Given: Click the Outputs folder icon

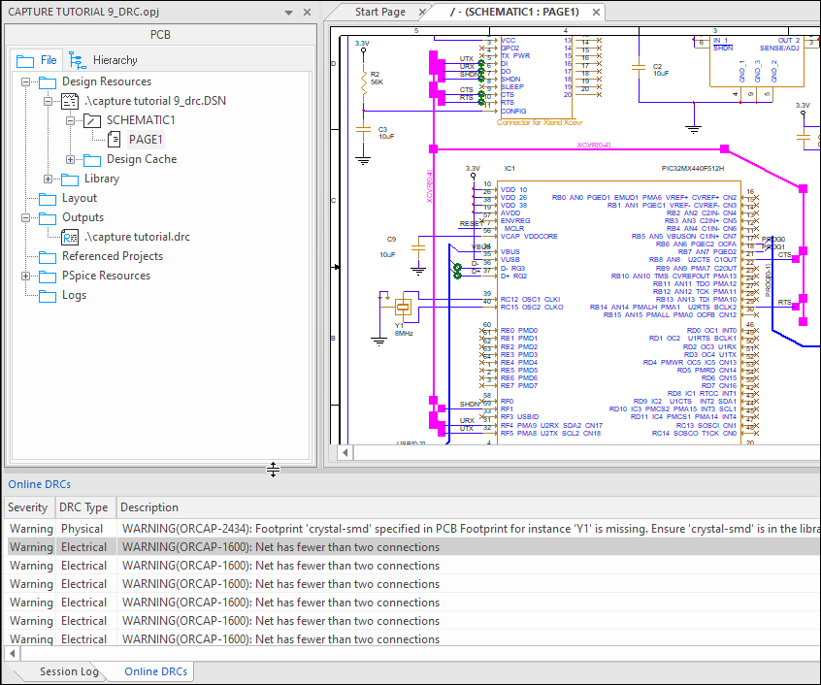Looking at the screenshot, I should tap(48, 218).
